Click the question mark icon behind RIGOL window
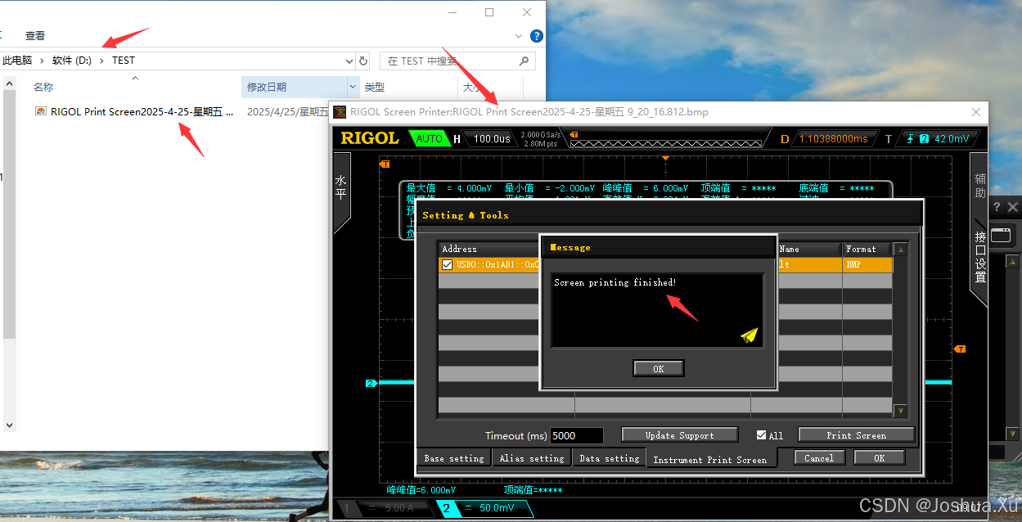Viewport: 1022px width, 522px height. [x=997, y=207]
